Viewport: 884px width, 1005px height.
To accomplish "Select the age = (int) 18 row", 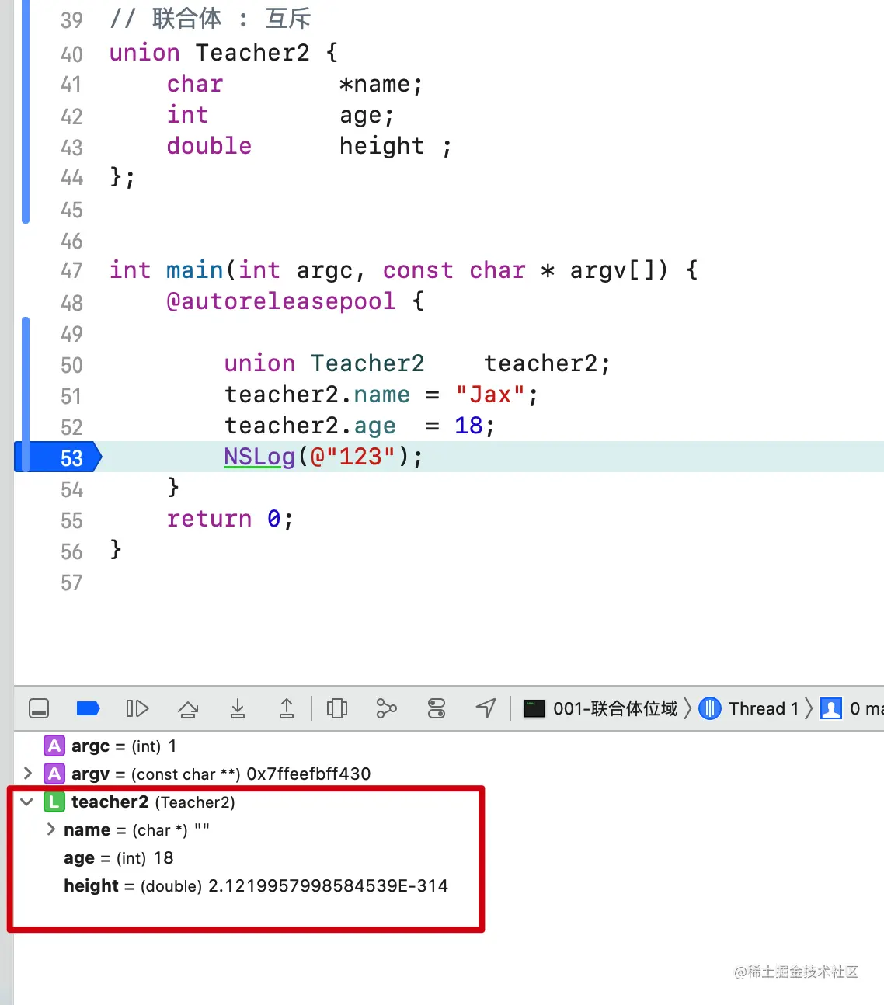I will click(x=119, y=858).
